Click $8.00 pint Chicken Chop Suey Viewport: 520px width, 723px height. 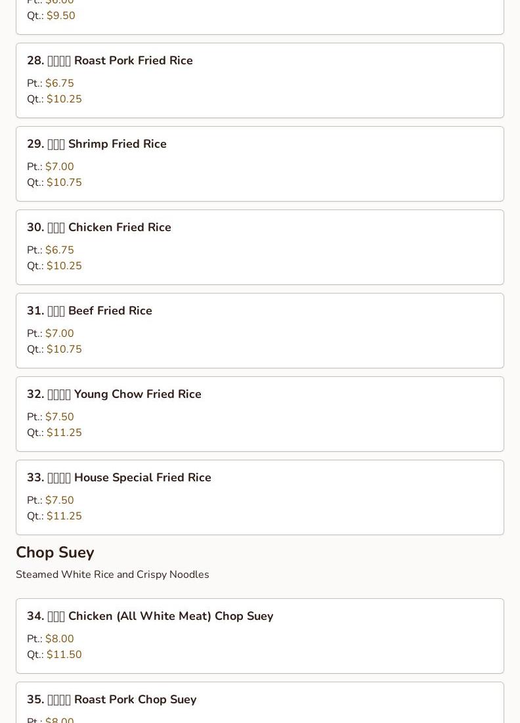tap(59, 639)
